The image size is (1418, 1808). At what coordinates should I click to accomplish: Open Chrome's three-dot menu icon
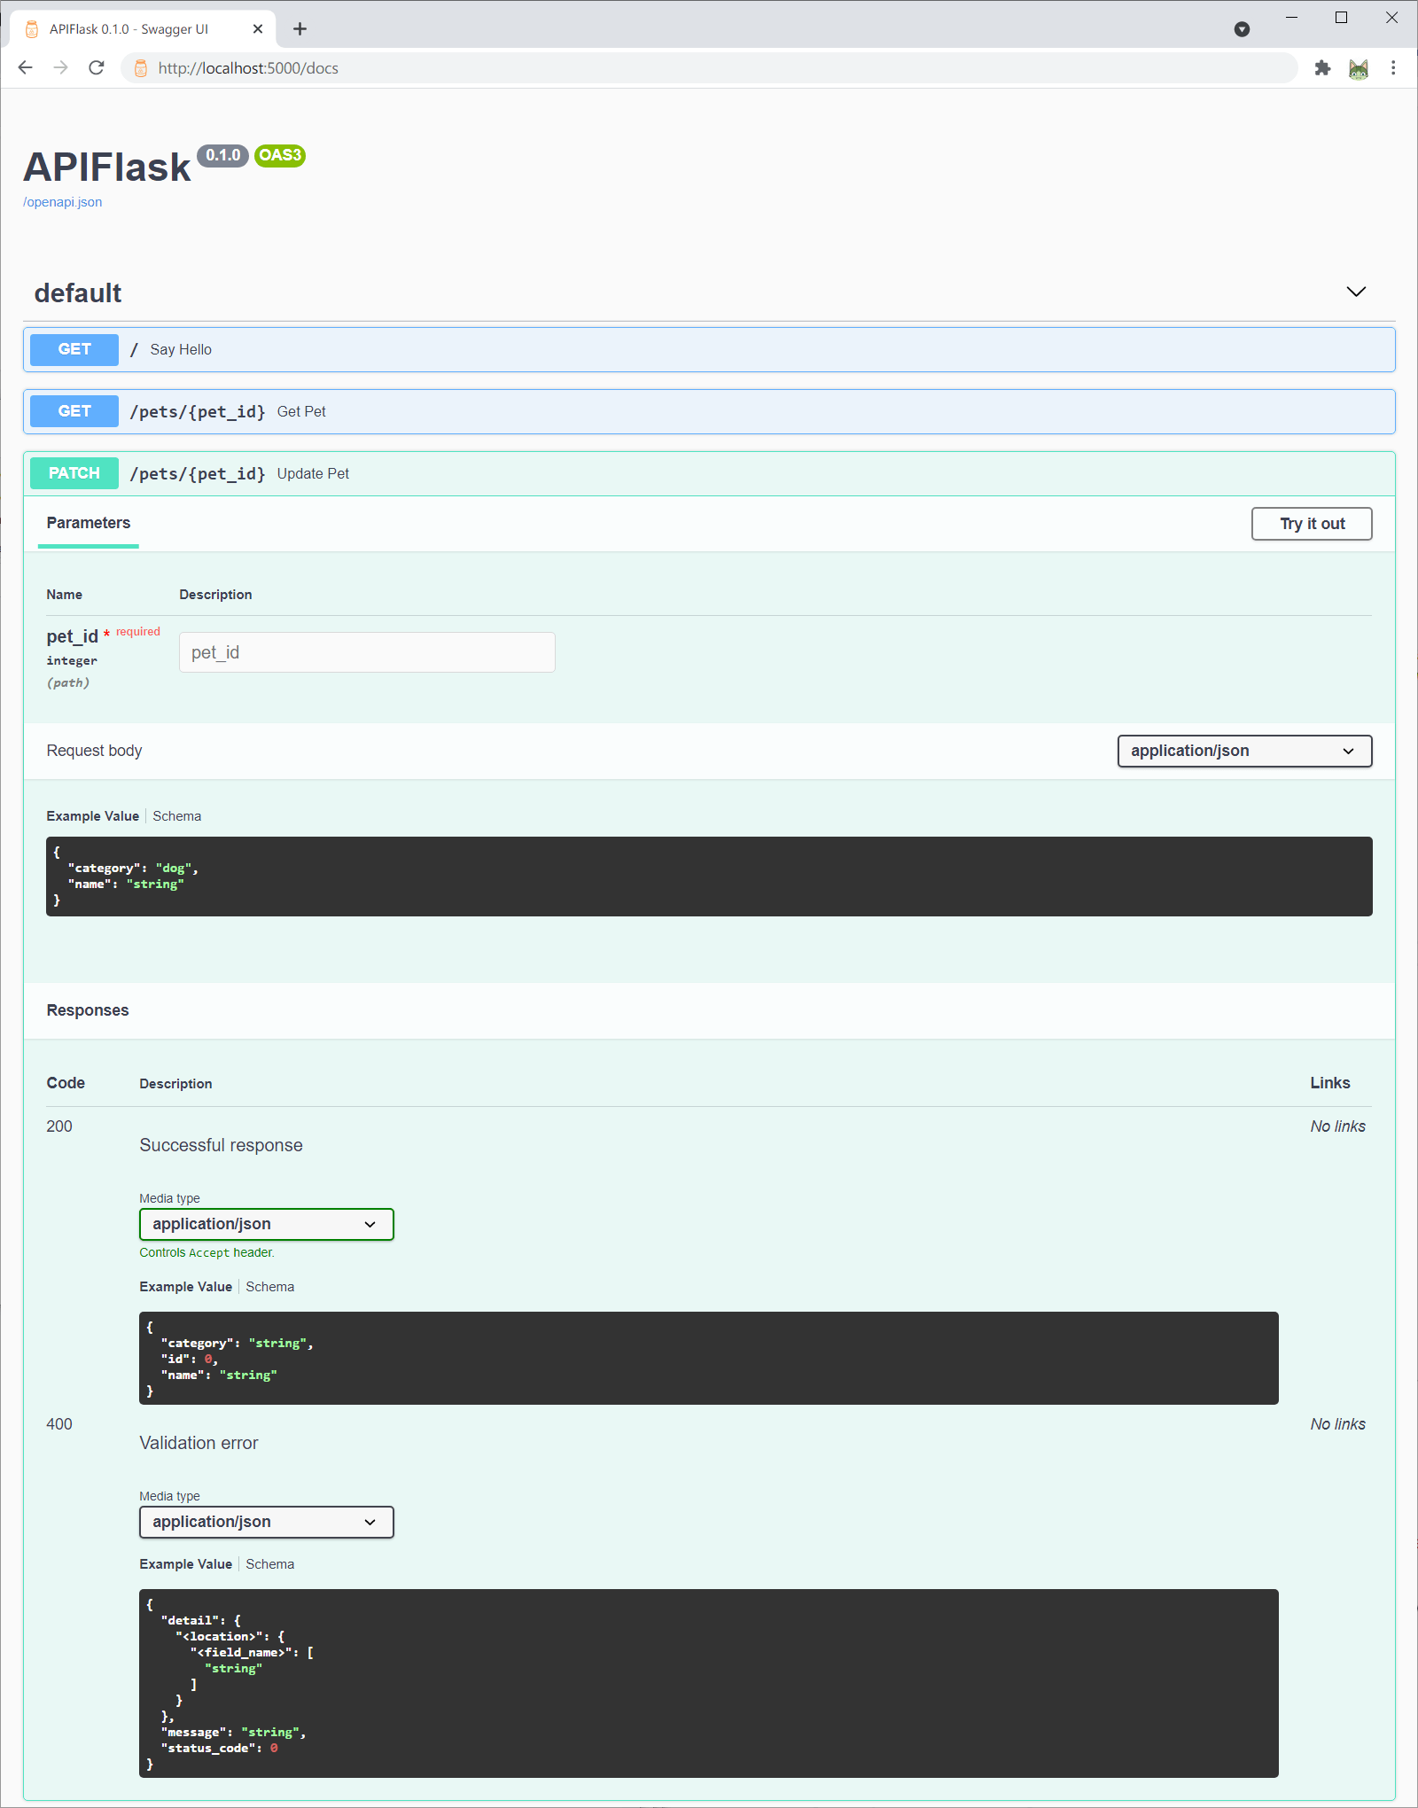[1391, 67]
